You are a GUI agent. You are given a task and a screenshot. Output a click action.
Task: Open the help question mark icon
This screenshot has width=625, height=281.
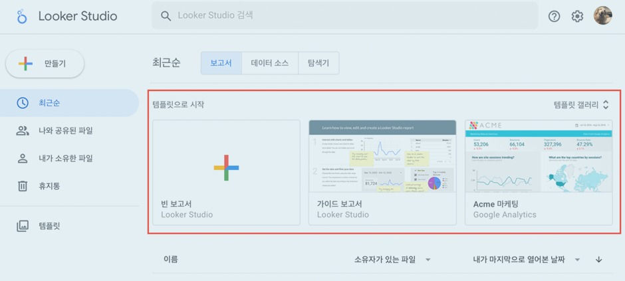click(554, 17)
